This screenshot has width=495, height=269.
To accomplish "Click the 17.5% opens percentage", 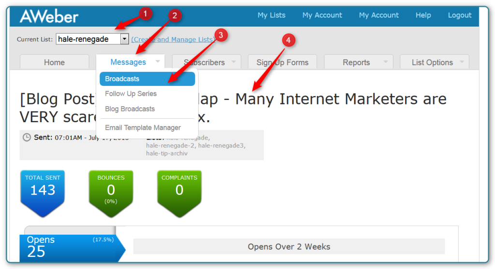I will pyautogui.click(x=103, y=240).
